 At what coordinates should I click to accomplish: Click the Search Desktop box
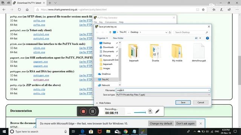[191, 32]
